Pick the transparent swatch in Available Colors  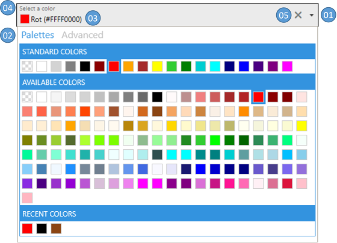pyautogui.click(x=27, y=97)
